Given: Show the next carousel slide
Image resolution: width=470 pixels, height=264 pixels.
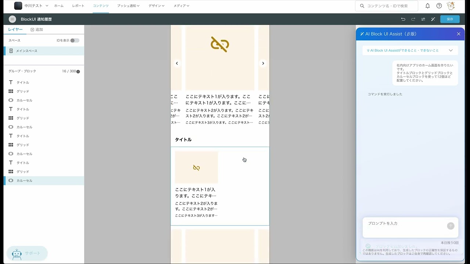Looking at the screenshot, I should point(263,63).
